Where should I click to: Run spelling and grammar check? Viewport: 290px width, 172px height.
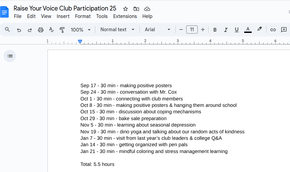(52, 30)
